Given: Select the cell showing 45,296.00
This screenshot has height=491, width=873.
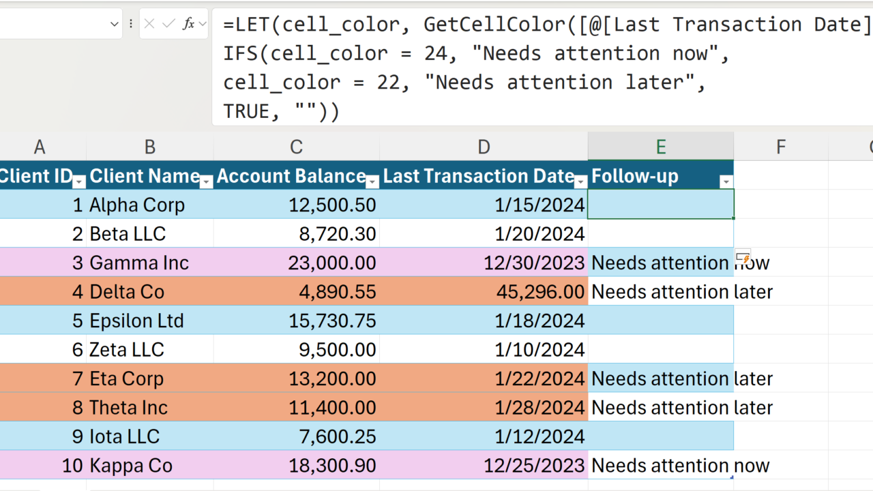Looking at the screenshot, I should [484, 292].
